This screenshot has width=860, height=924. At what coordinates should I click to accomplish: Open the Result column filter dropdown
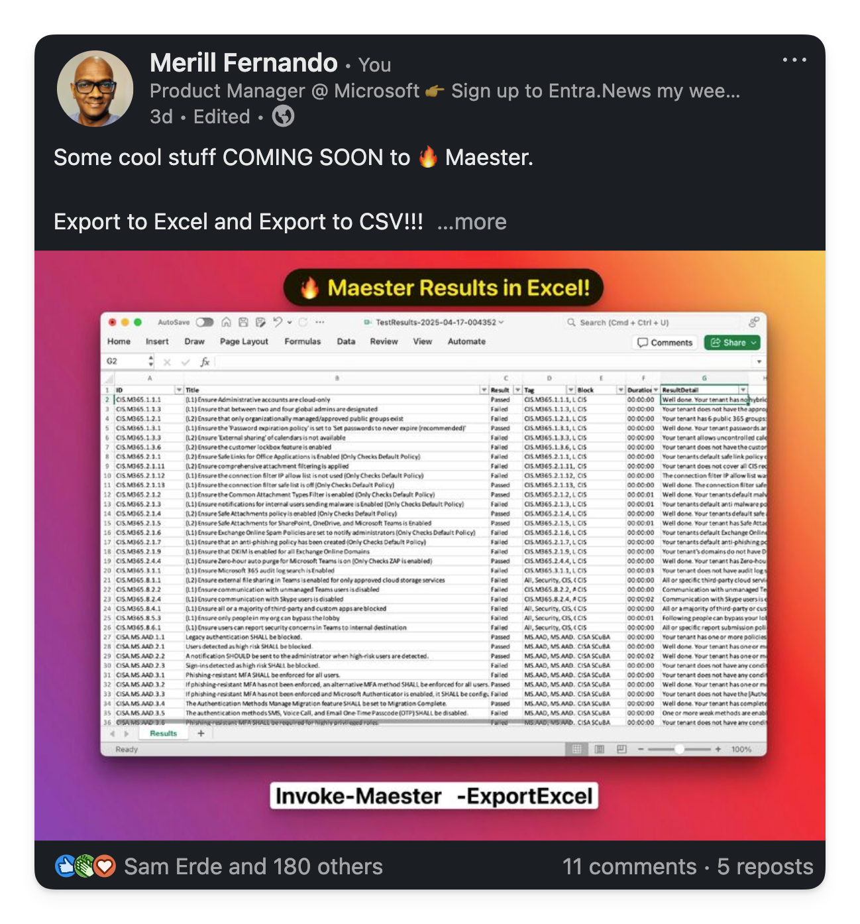(517, 390)
